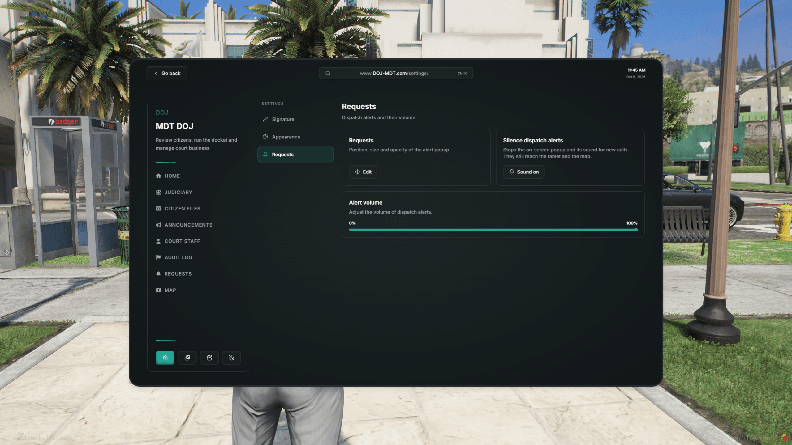Viewport: 792px width, 445px height.
Task: Open ANNOUNCEMENTS in the sidebar
Action: 184,225
